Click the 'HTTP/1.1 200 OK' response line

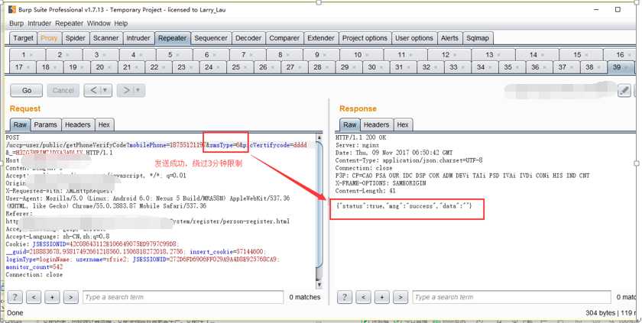pyautogui.click(x=361, y=137)
